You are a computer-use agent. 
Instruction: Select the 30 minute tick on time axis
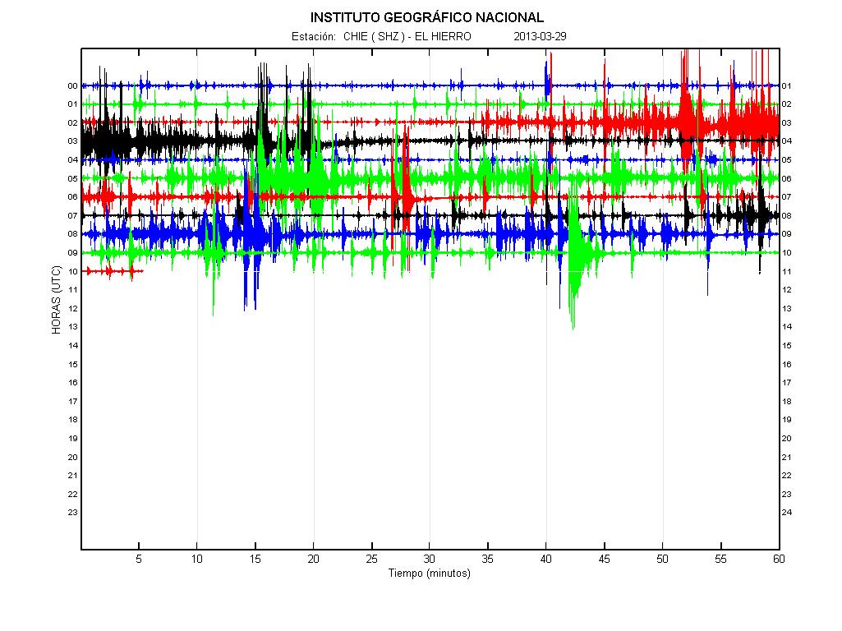[430, 559]
